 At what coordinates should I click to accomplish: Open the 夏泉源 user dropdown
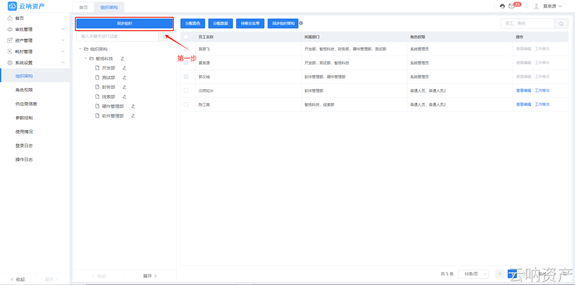point(552,6)
